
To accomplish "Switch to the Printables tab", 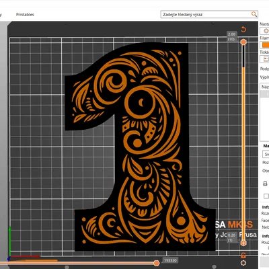I will [x=25, y=14].
